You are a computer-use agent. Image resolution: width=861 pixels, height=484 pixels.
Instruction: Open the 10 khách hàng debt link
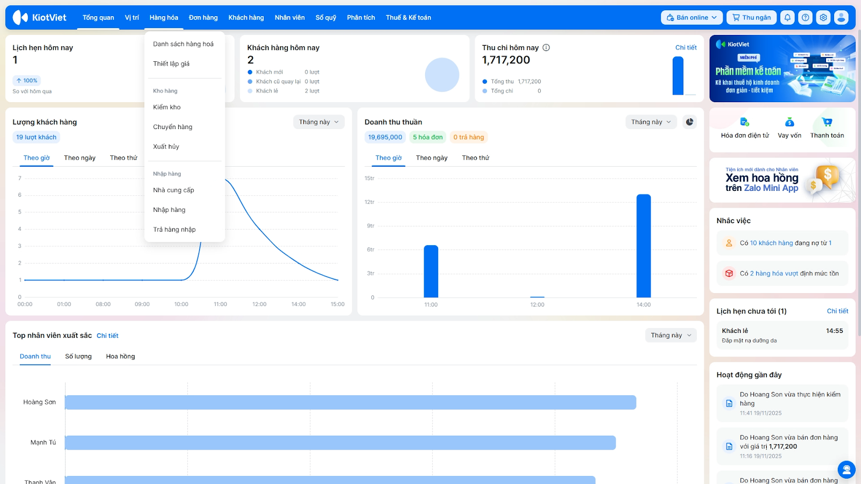(772, 243)
